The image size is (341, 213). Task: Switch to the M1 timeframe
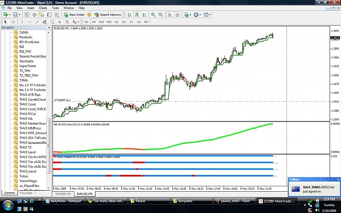[86, 22]
